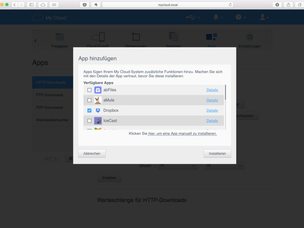Viewport: 304px width, 228px height.
Task: Click the left arrow of navigation bar
Action: point(35,41)
